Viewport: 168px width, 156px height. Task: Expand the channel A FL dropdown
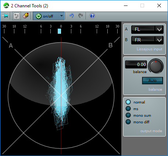coord(147,29)
